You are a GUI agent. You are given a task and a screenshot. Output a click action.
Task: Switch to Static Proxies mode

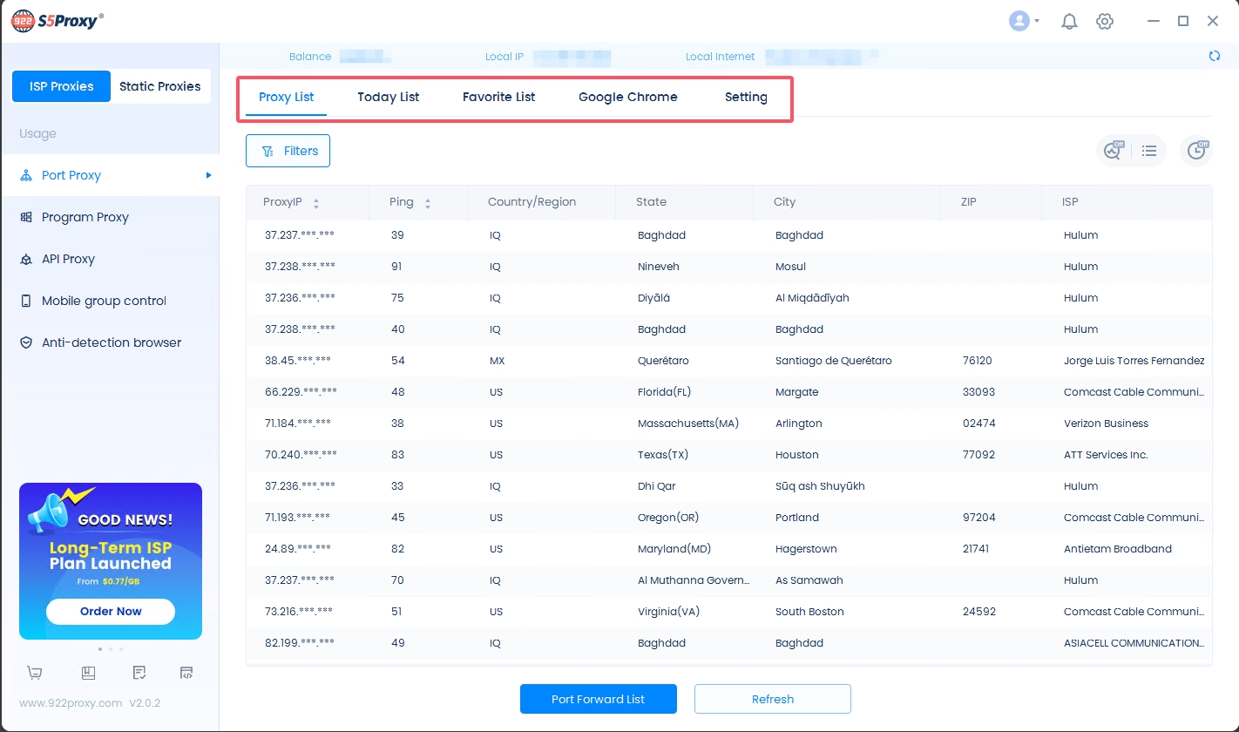coord(159,86)
